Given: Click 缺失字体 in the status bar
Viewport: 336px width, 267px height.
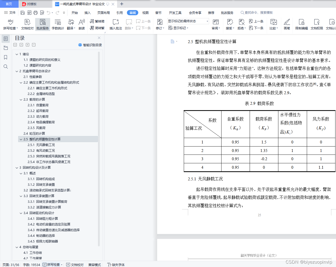Looking at the screenshot, I should (116, 265).
